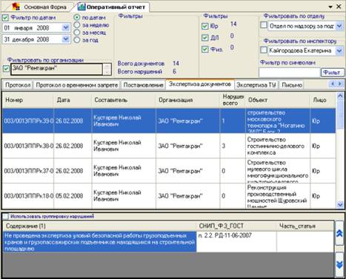Click the double up-arrow navigation icon
Image resolution: width=346 pixels, height=279 pixels.
[x=339, y=233]
